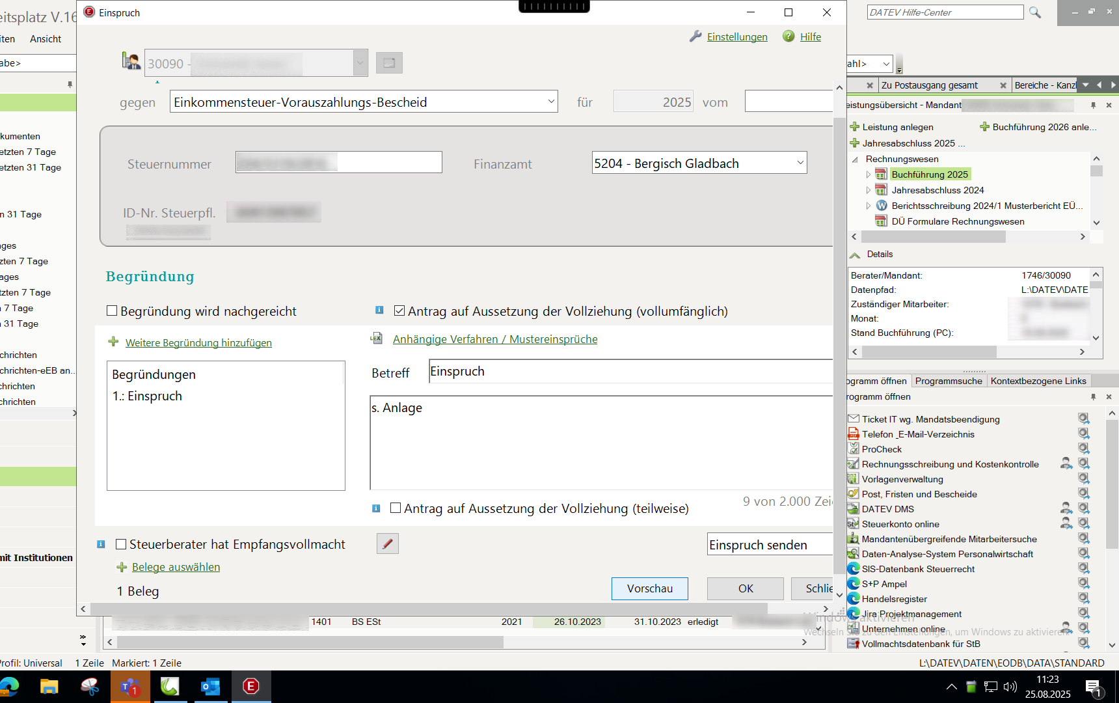Click the red pencil edit icon
This screenshot has height=703, width=1119.
coord(388,544)
